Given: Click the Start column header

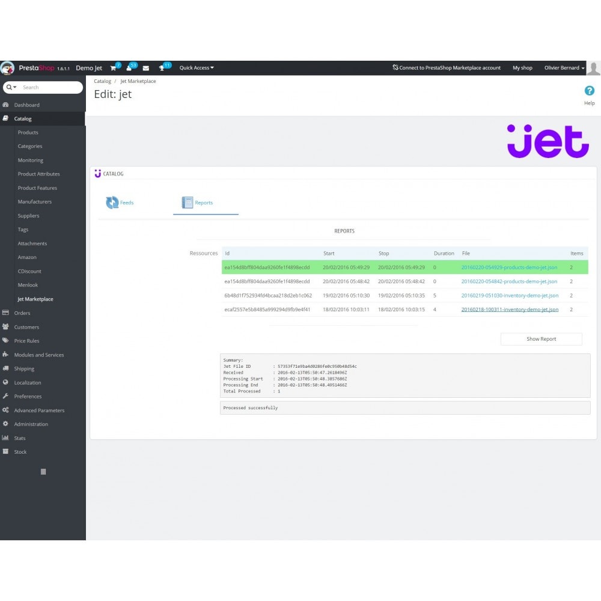Looking at the screenshot, I should 329,254.
